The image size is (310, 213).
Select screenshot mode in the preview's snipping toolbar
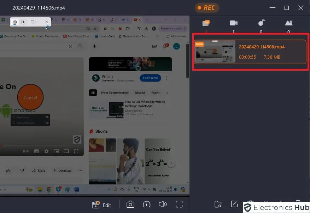click(14, 22)
